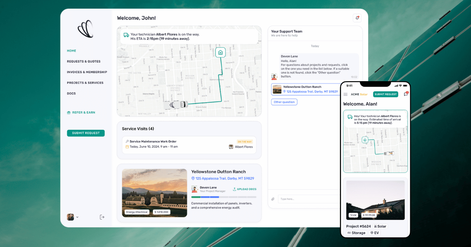Click Project #5624 title on the phone
Image resolution: width=471 pixels, height=247 pixels.
pos(358,226)
